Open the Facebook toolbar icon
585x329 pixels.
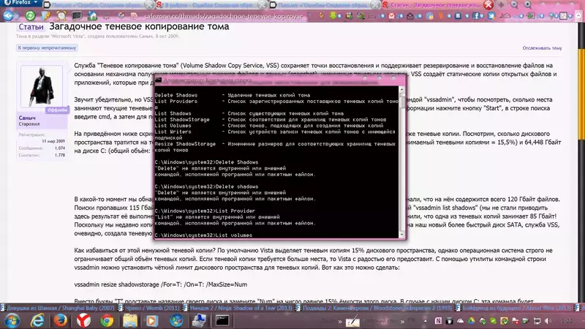pyautogui.click(x=476, y=15)
